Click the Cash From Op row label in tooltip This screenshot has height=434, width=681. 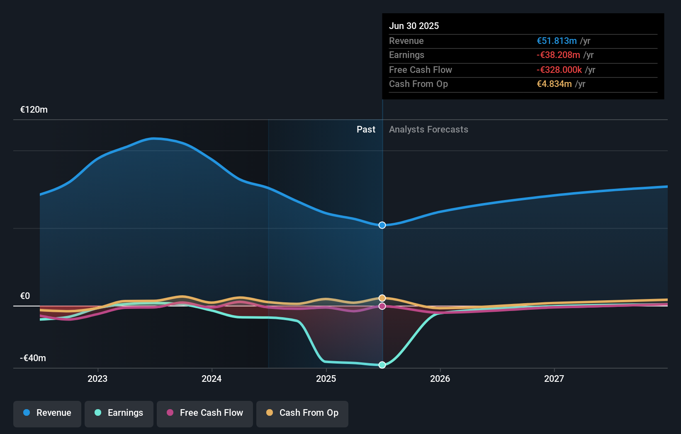pos(418,84)
